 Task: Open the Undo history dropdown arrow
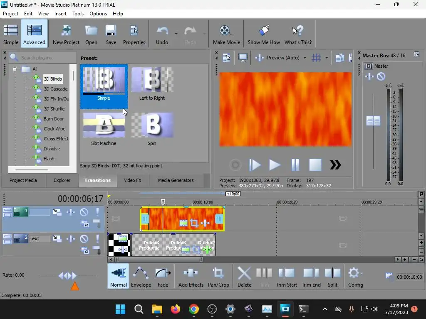[176, 34]
